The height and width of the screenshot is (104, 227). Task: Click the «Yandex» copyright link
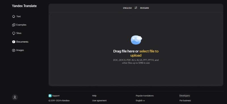[66, 101]
